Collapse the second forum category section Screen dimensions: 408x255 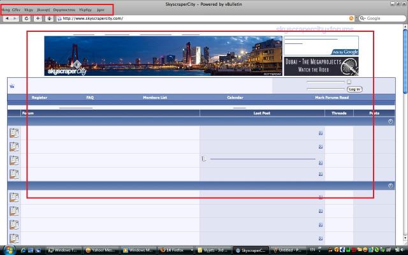pos(391,186)
